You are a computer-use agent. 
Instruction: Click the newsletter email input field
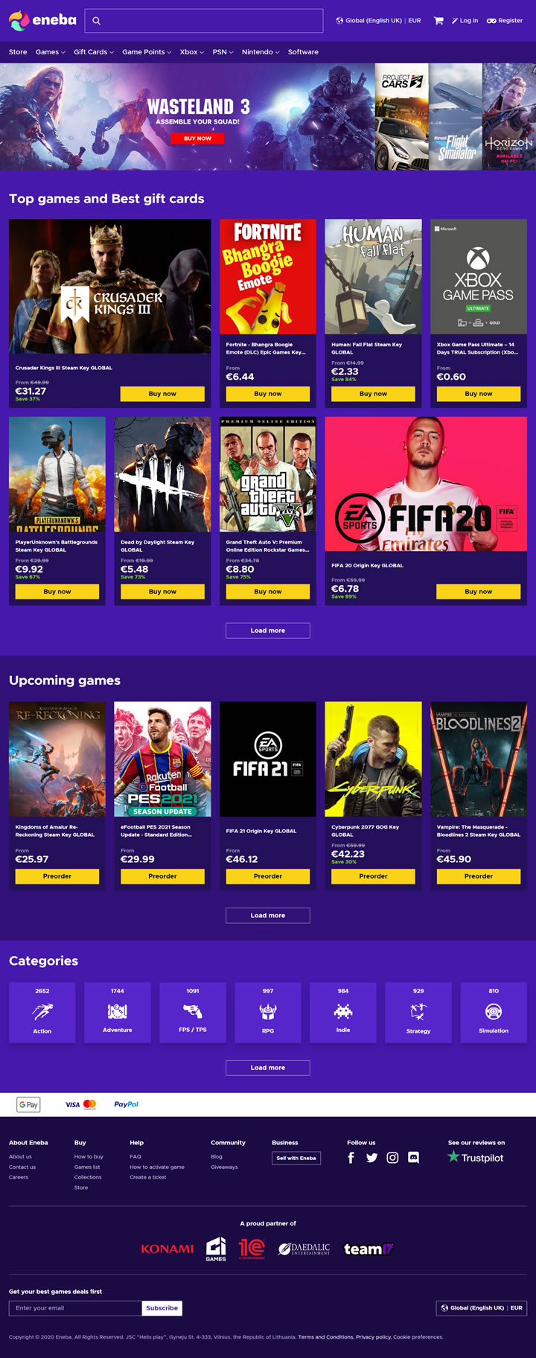coord(75,1308)
